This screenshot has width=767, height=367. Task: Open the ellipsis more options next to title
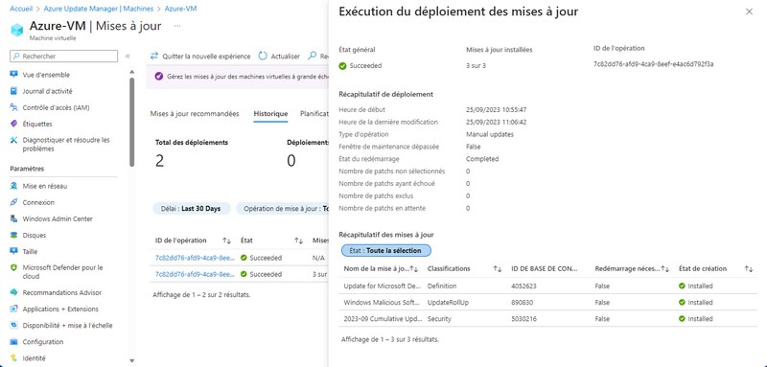click(x=177, y=26)
